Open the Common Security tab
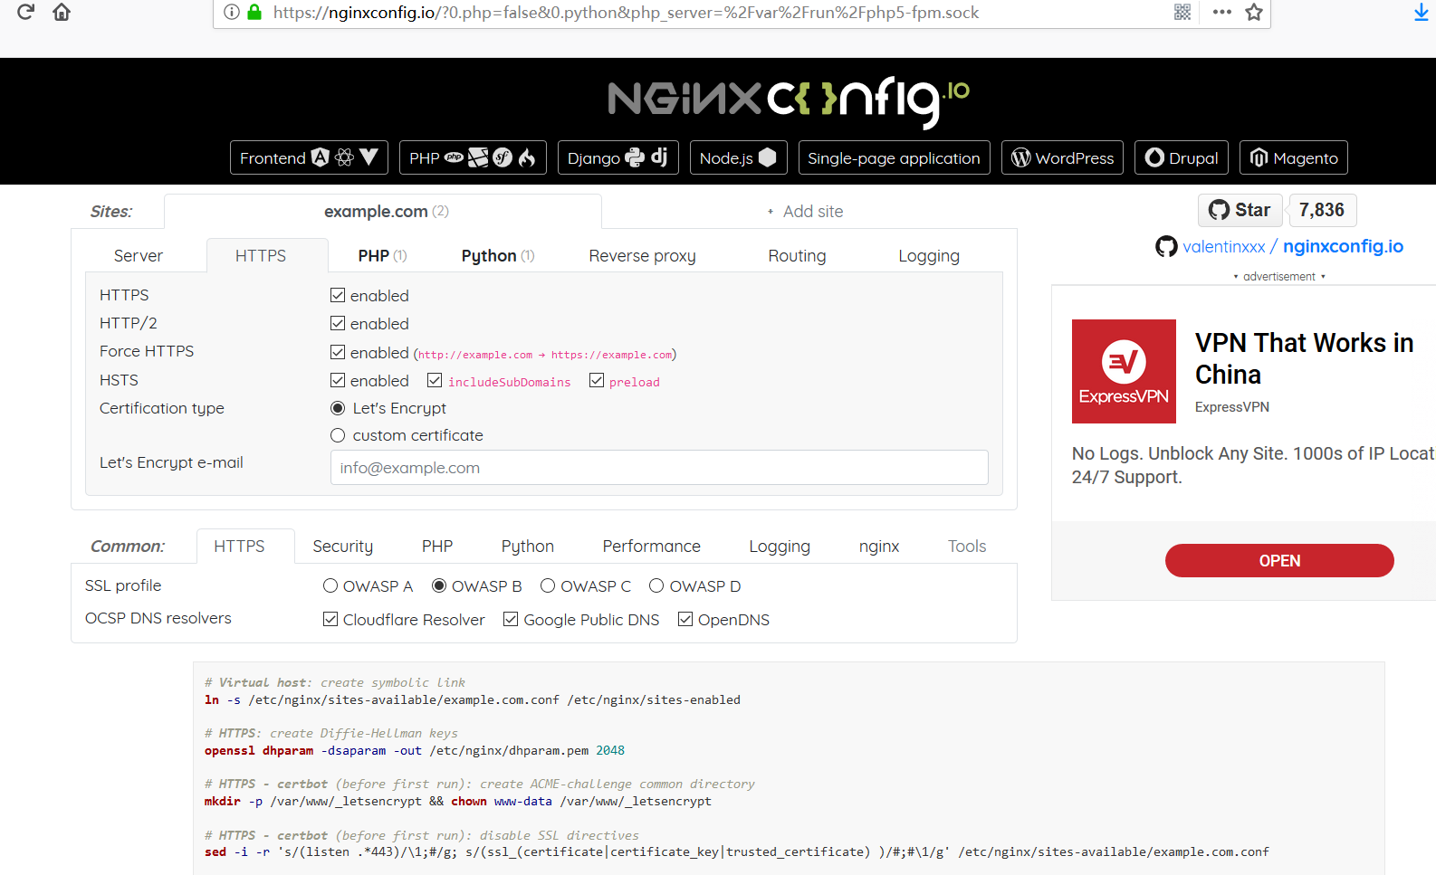Screen dimensions: 1436x875 pos(342,546)
